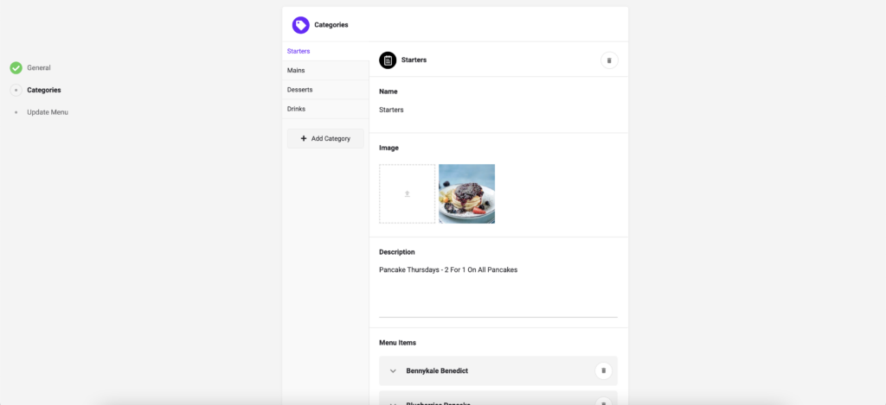Click the Name field containing Starters
Screen dimensions: 886x405
[498, 110]
